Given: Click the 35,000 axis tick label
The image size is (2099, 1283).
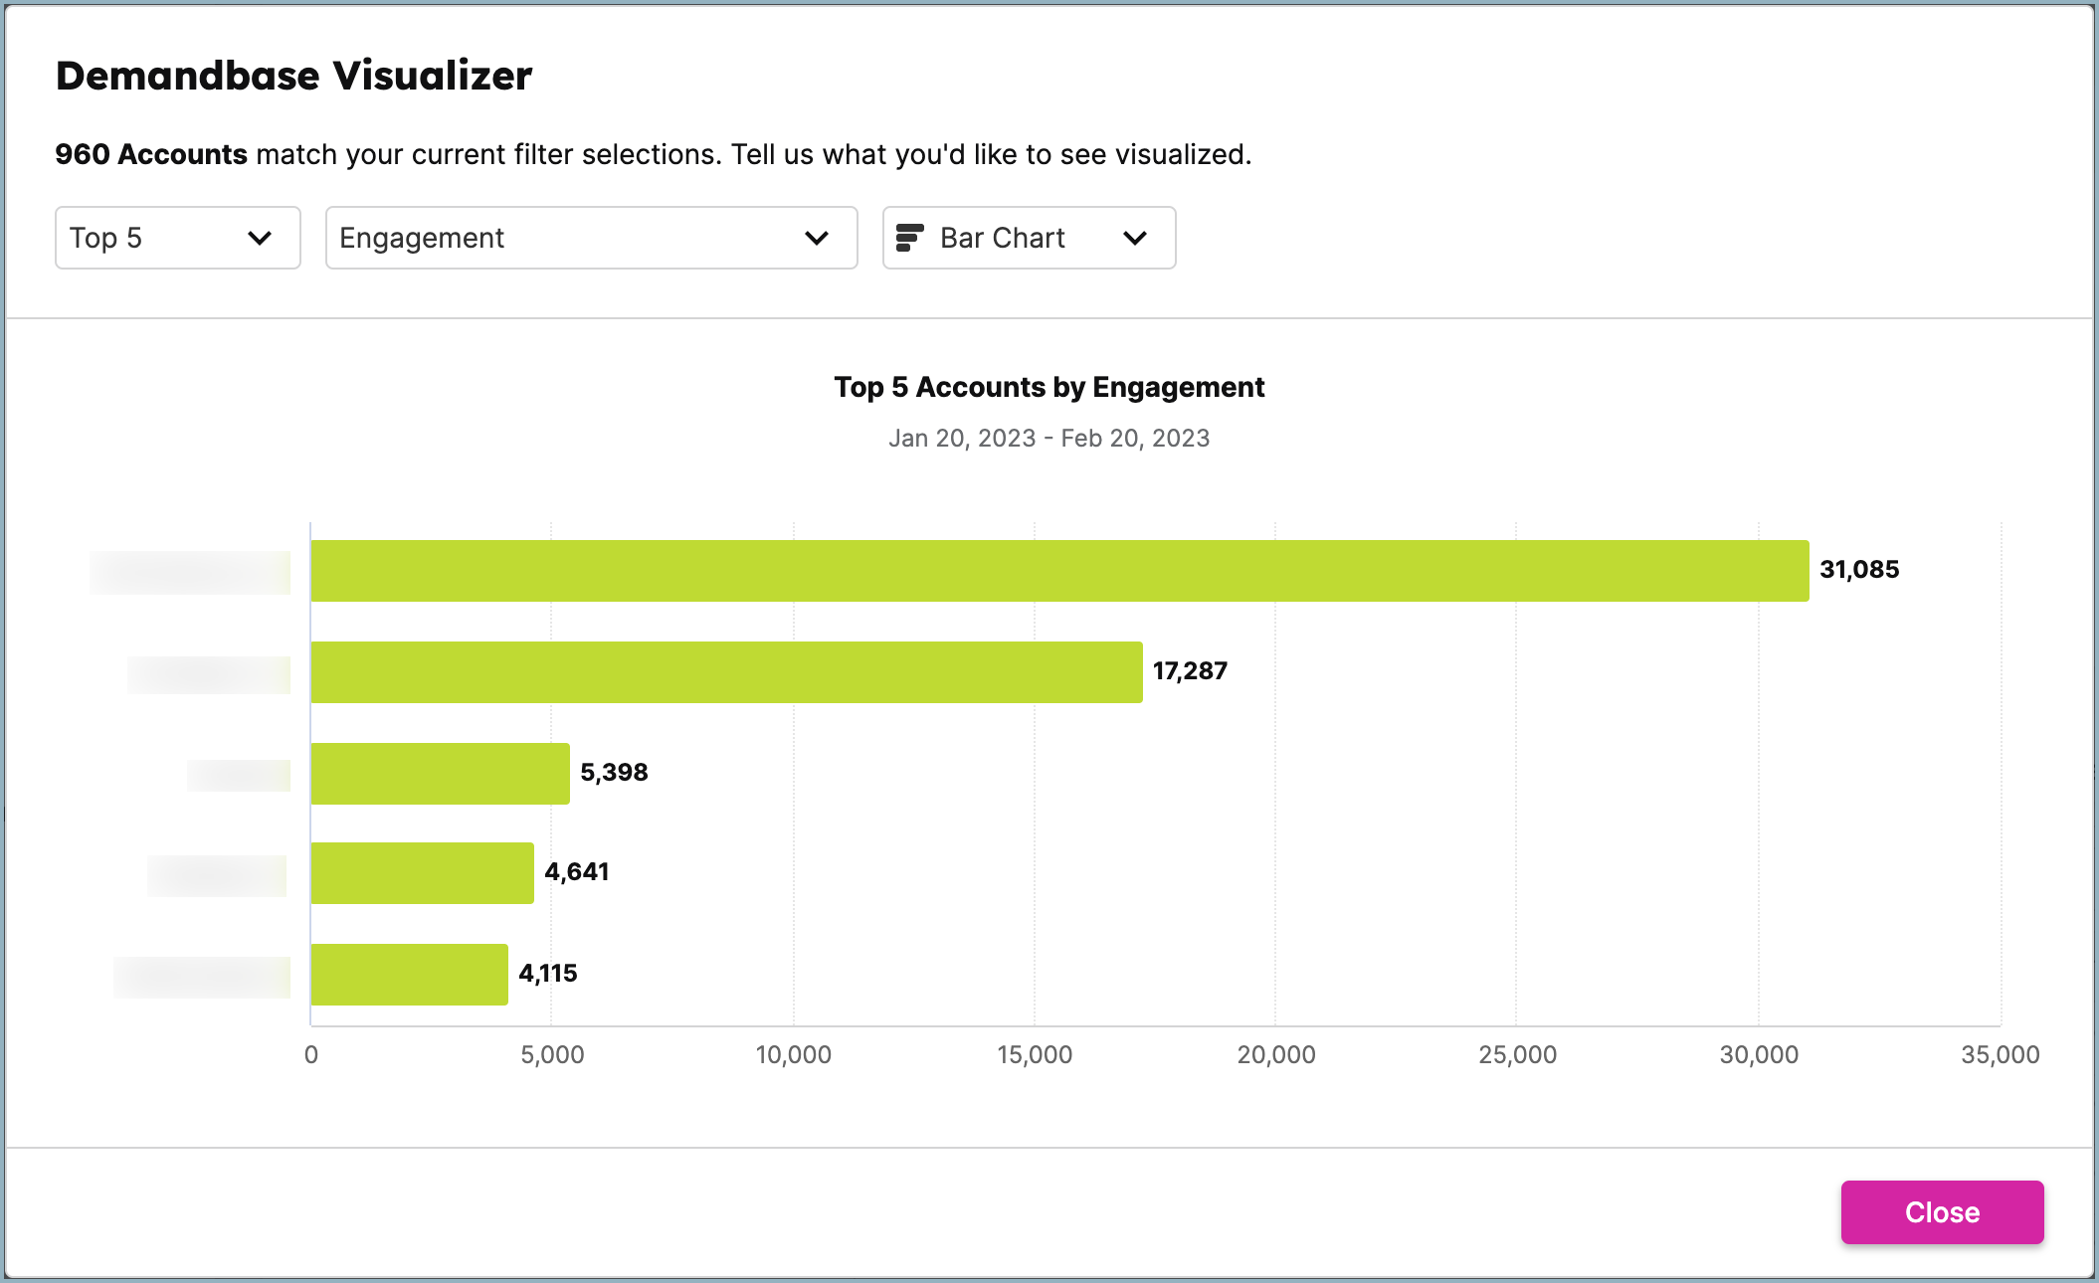Looking at the screenshot, I should click(x=2001, y=1055).
